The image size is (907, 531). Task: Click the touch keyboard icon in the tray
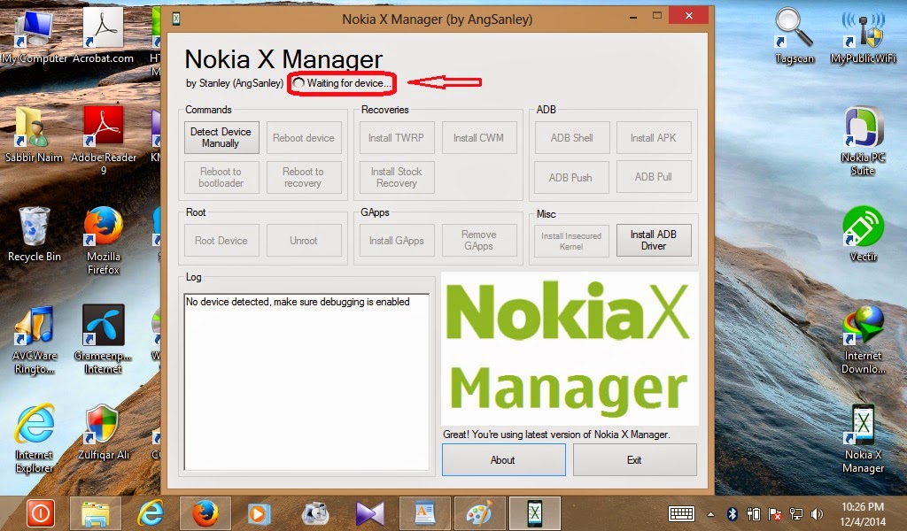[x=682, y=512]
